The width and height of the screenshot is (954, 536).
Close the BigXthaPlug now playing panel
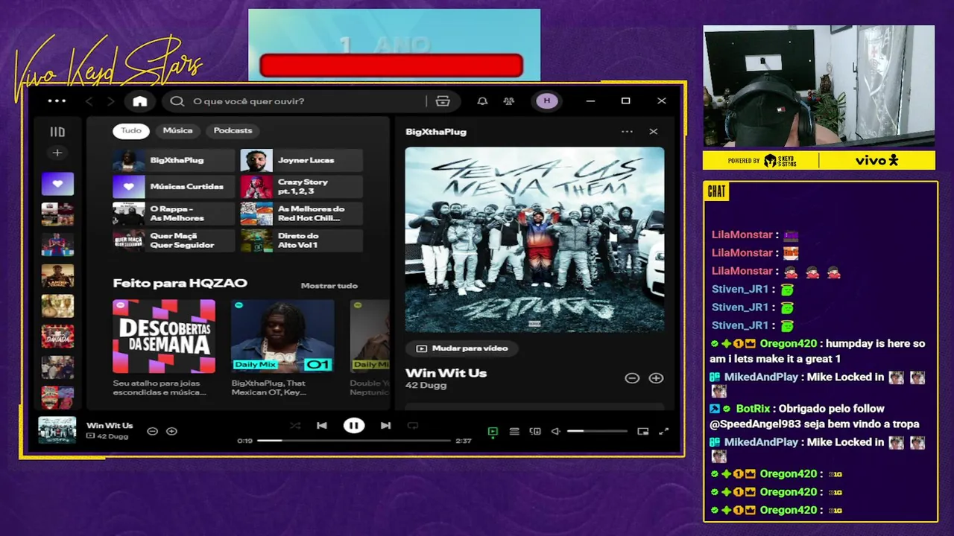tap(654, 132)
